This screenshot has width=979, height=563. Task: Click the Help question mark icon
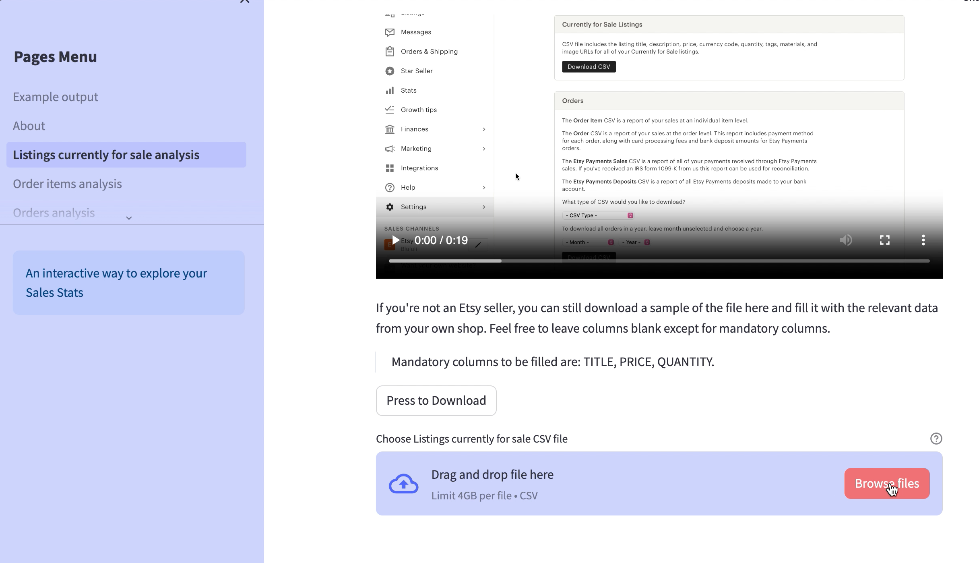tap(389, 188)
